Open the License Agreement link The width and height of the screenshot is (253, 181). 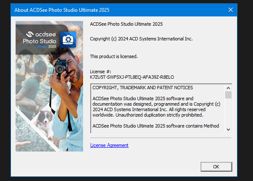pyautogui.click(x=109, y=145)
